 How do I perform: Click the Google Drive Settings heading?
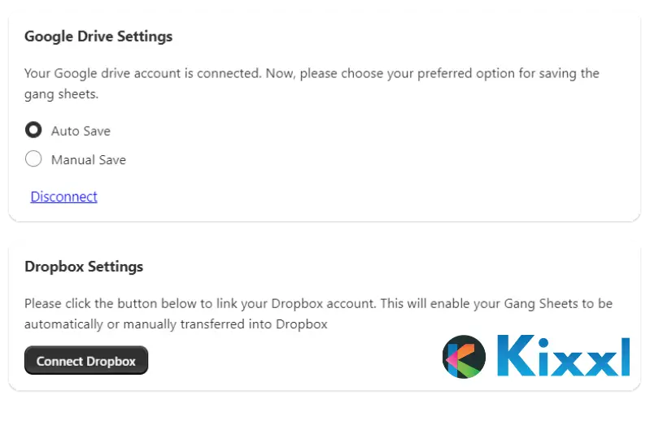click(98, 37)
